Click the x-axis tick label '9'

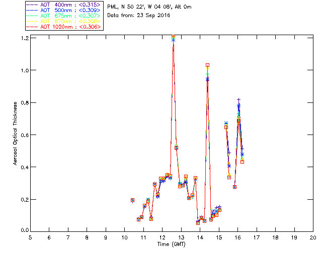pos(106,237)
